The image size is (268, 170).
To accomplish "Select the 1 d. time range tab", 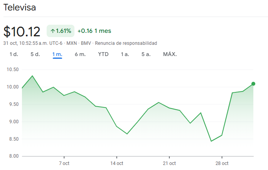I will point(13,54).
